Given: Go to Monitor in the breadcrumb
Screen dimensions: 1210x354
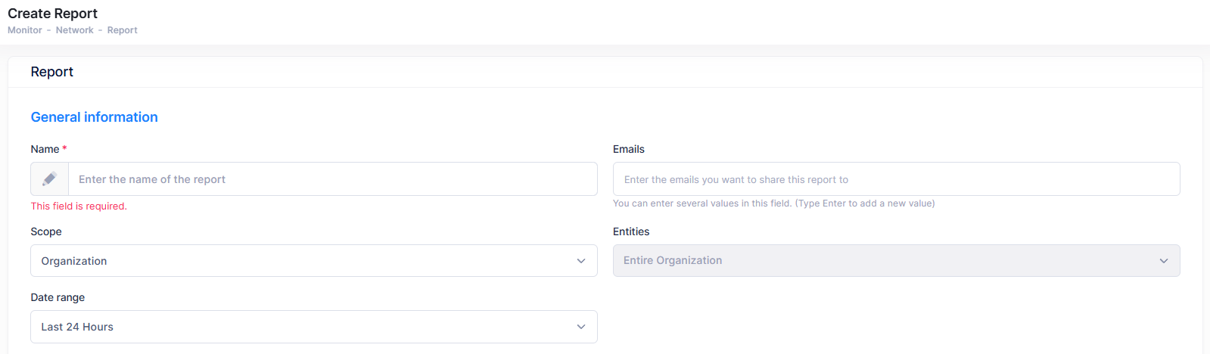Looking at the screenshot, I should click(25, 30).
